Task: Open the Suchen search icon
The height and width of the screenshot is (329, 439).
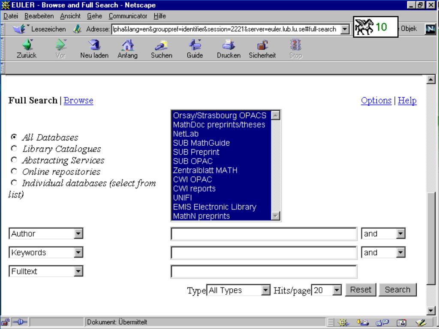Action: point(161,45)
